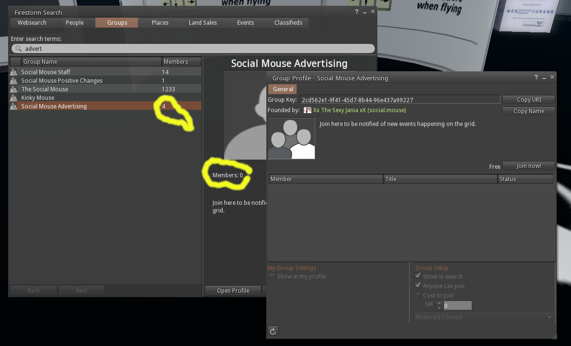The image size is (571, 346).
Task: Click the 1233 members count cell
Action: pyautogui.click(x=168, y=89)
